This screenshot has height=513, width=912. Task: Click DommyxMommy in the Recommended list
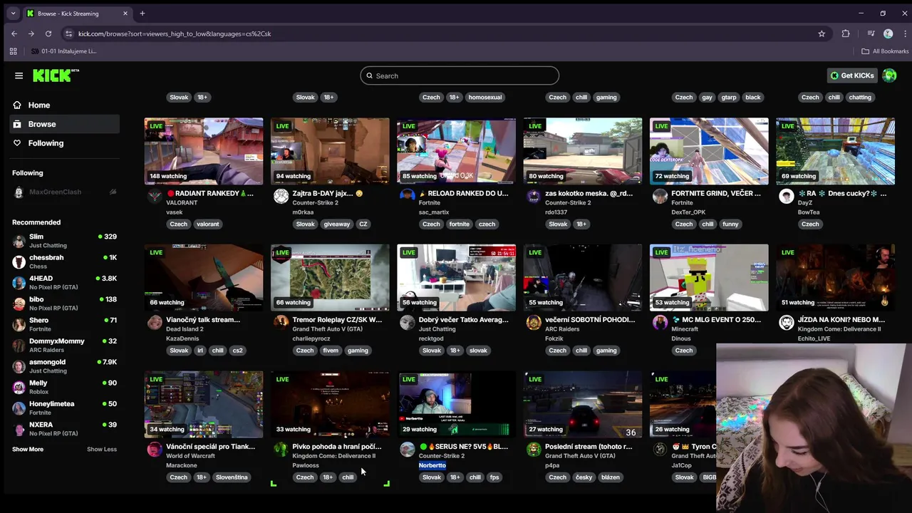[64, 346]
